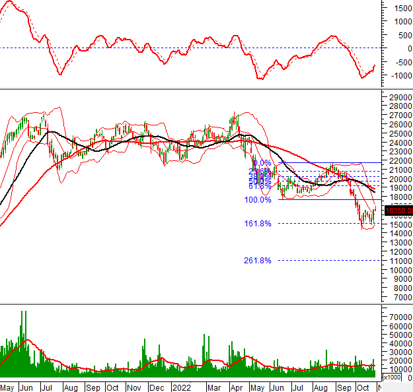This screenshot has height=392, width=413.
Task: Click the 22000 price axis label
Action: point(400,161)
